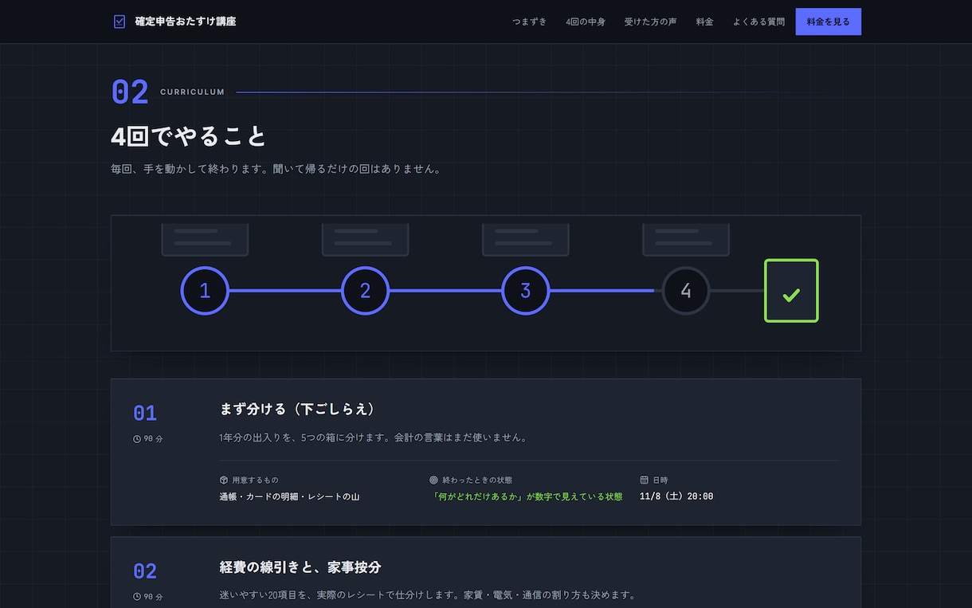972x608 pixels.
Task: Click target icon next to 終わったときの状態
Action: point(433,481)
